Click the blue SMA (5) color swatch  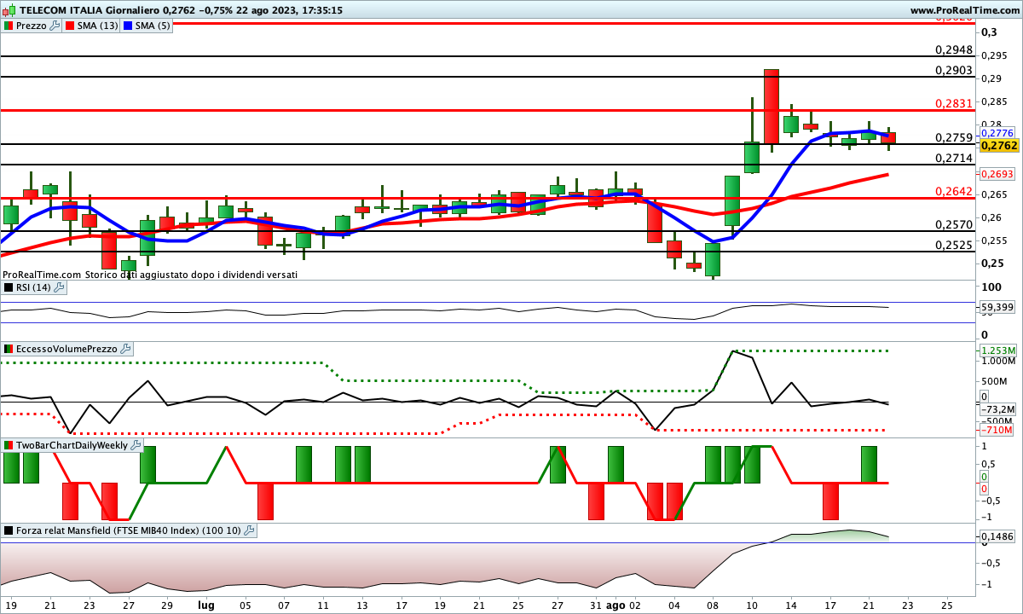(x=128, y=26)
